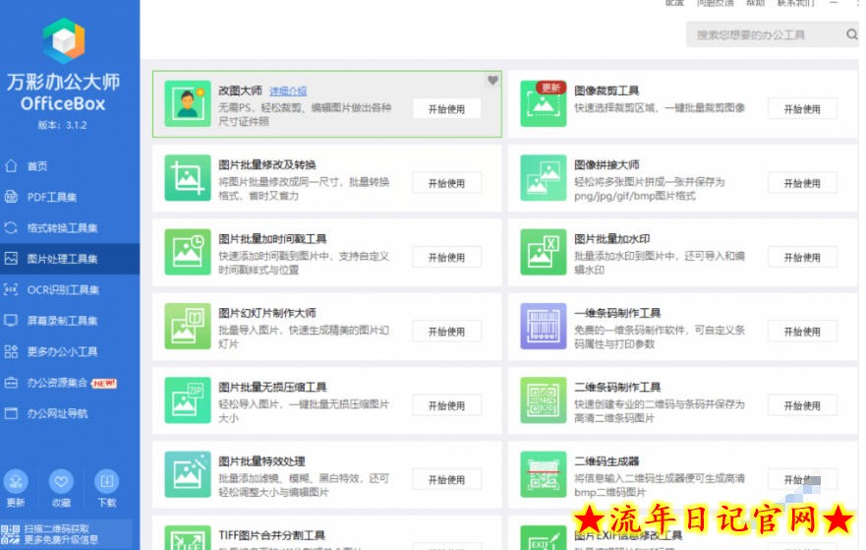This screenshot has width=866, height=550.
Task: Click 开始使用 for 图像裁剪工具
Action: (802, 109)
